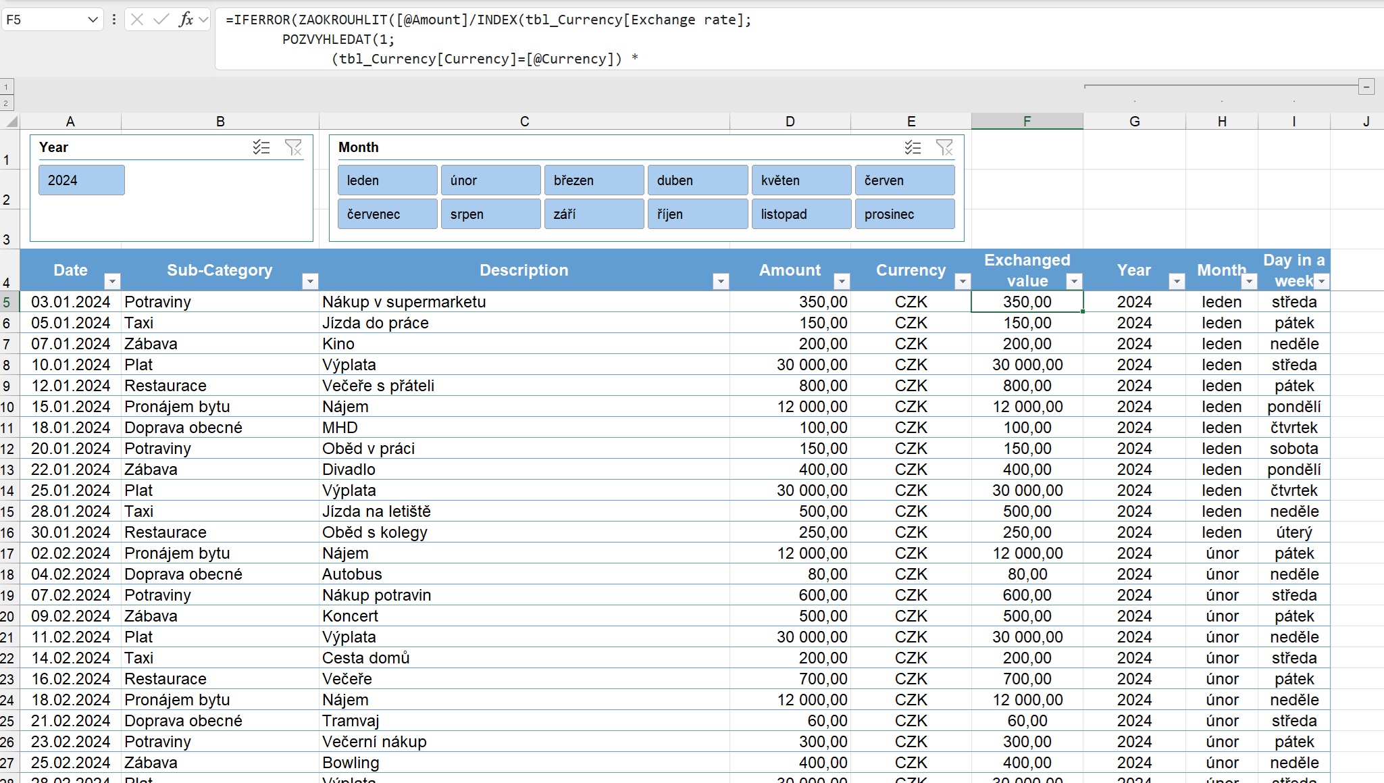
Task: Click the 'sobota' day cell
Action: (x=1294, y=449)
